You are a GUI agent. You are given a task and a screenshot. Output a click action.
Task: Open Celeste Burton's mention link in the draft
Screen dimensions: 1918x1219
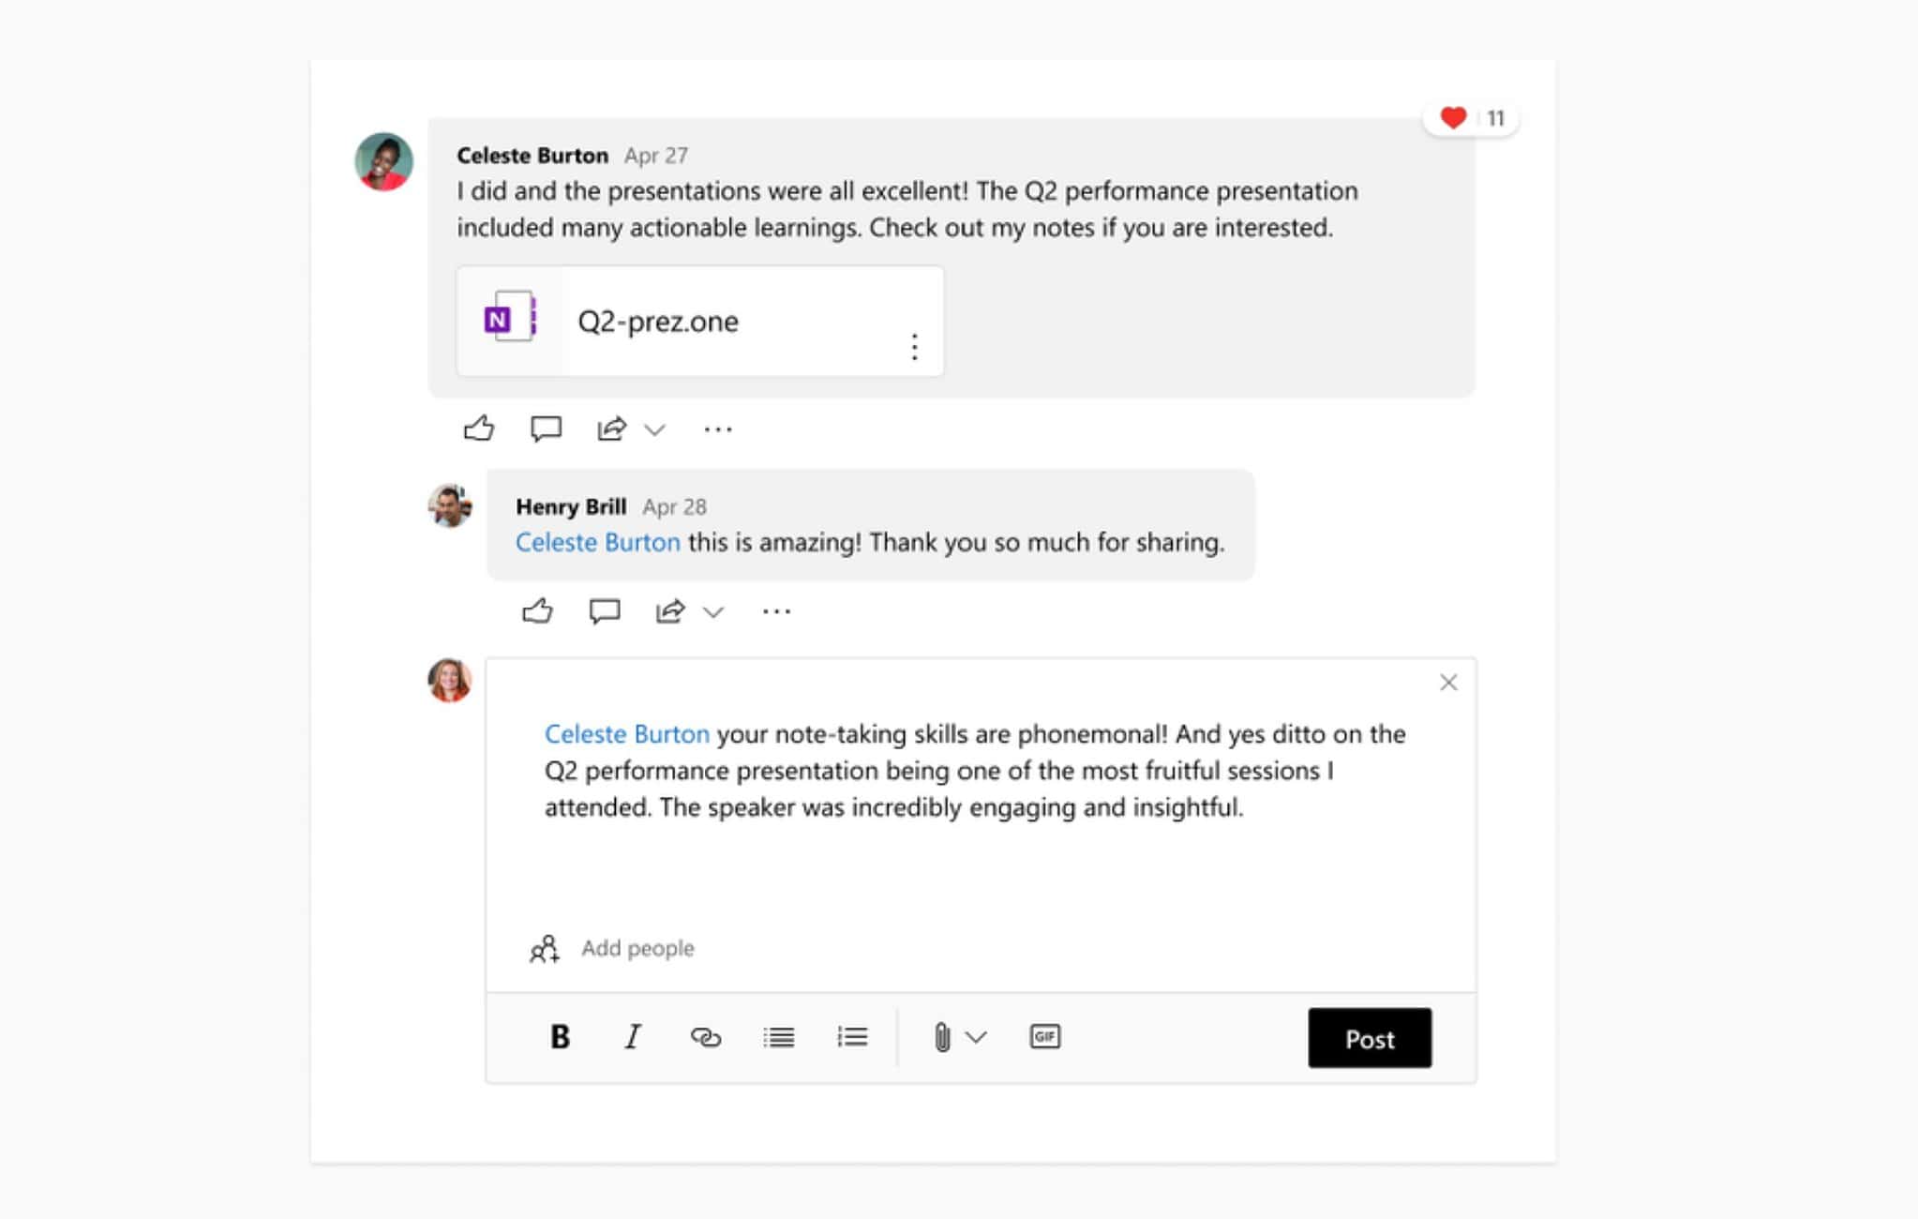[x=626, y=734]
